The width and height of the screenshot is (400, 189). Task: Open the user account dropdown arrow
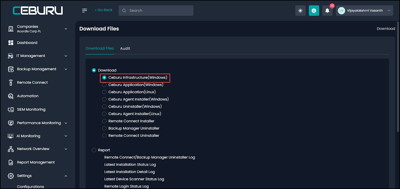pyautogui.click(x=389, y=10)
